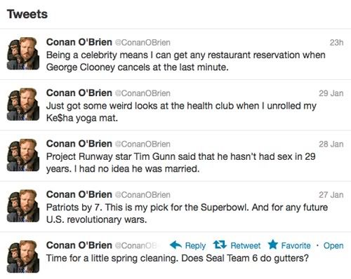
Task: Click the Favorite star icon
Action: pyautogui.click(x=273, y=245)
